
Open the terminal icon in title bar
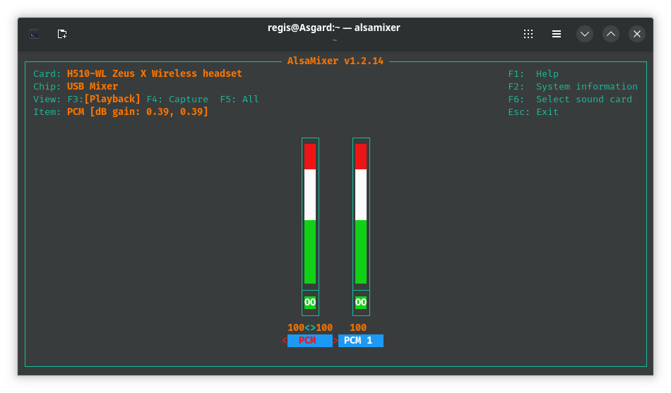click(x=34, y=34)
